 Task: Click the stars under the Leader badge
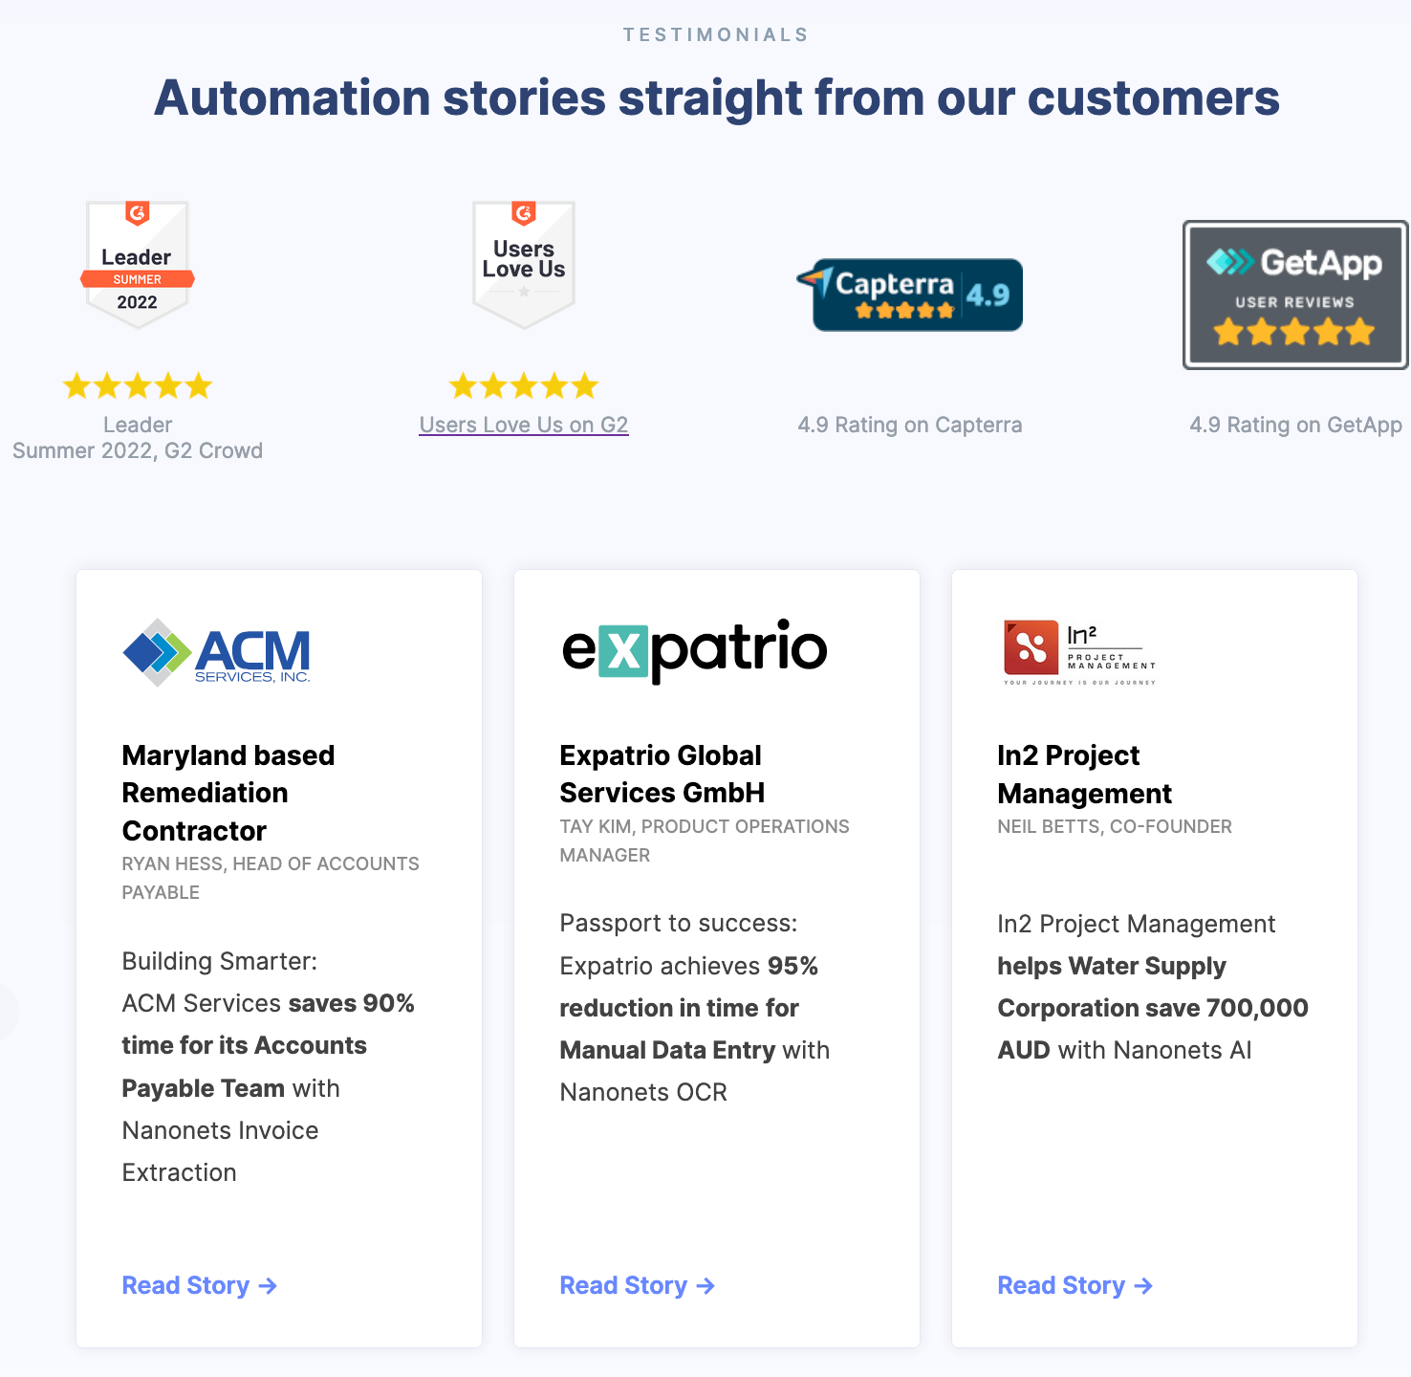138,386
